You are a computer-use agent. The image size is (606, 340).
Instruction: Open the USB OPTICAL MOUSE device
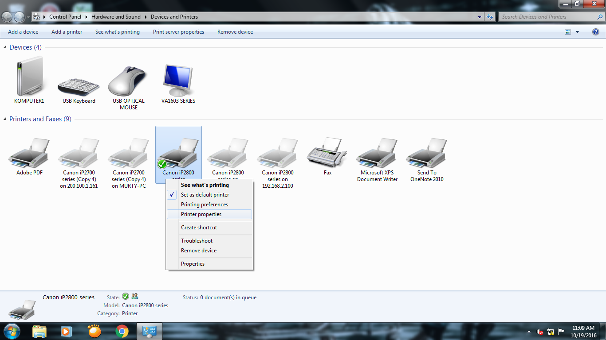(127, 80)
